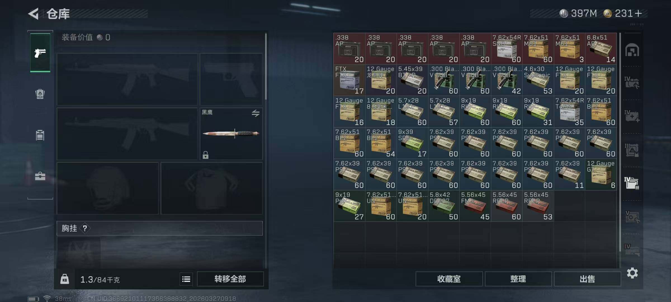Open the briefcase sidebar category
This screenshot has height=302, width=671.
(x=40, y=176)
